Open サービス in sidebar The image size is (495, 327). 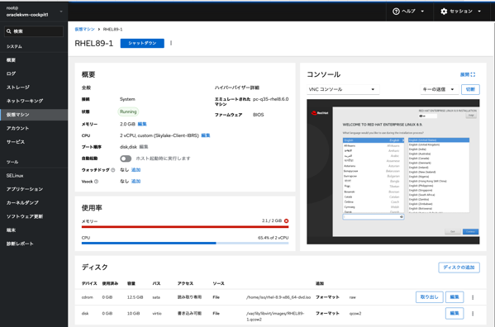(x=34, y=142)
